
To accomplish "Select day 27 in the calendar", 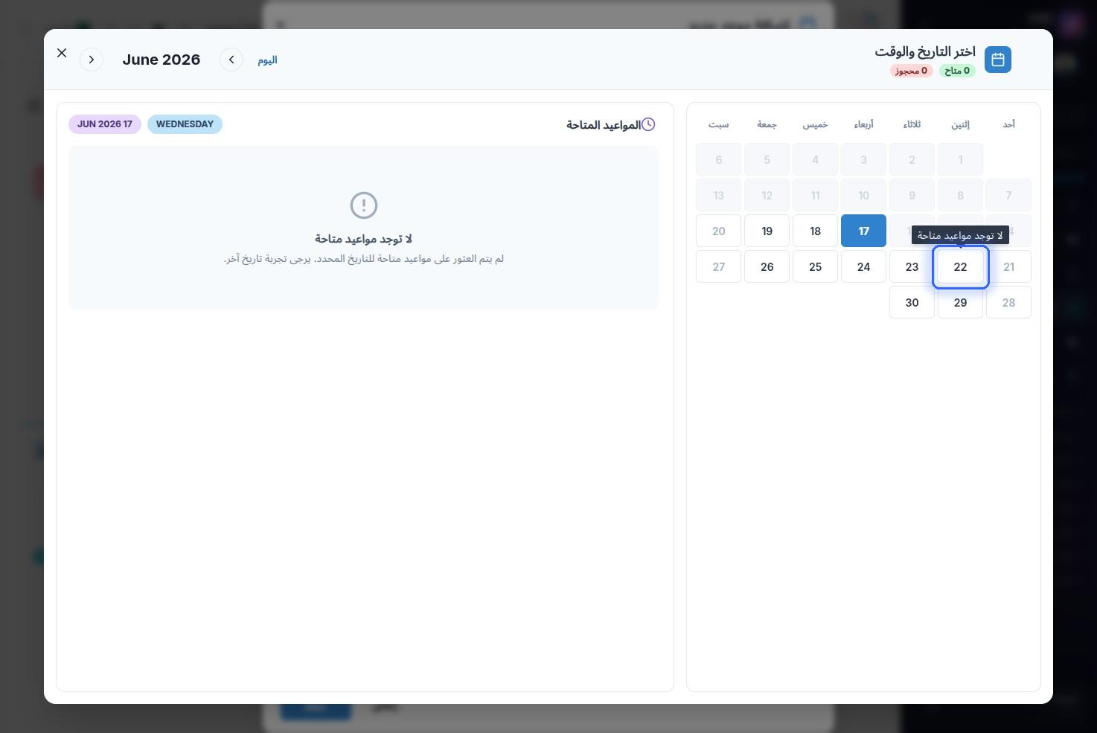I will pos(718,266).
